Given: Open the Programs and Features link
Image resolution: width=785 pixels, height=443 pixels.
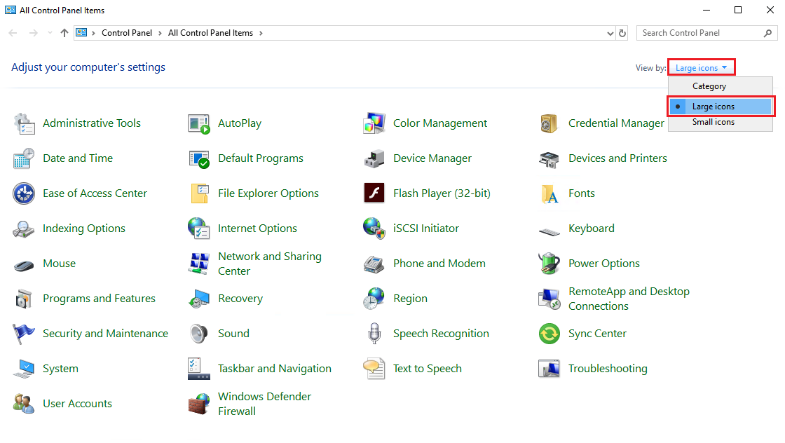Looking at the screenshot, I should (99, 299).
